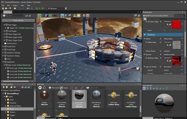Collapse the MainPortal entity node
Image resolution: width=187 pixels, height=119 pixels.
(3, 62)
